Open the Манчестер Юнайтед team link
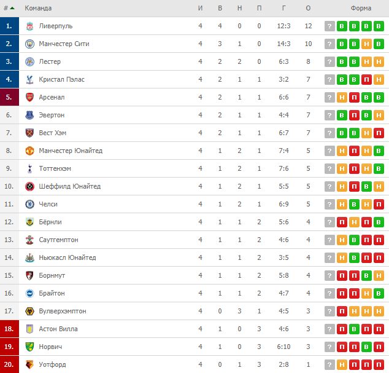 [x=70, y=151]
